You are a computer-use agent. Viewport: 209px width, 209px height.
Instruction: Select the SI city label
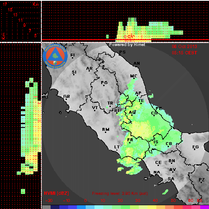point(74,72)
